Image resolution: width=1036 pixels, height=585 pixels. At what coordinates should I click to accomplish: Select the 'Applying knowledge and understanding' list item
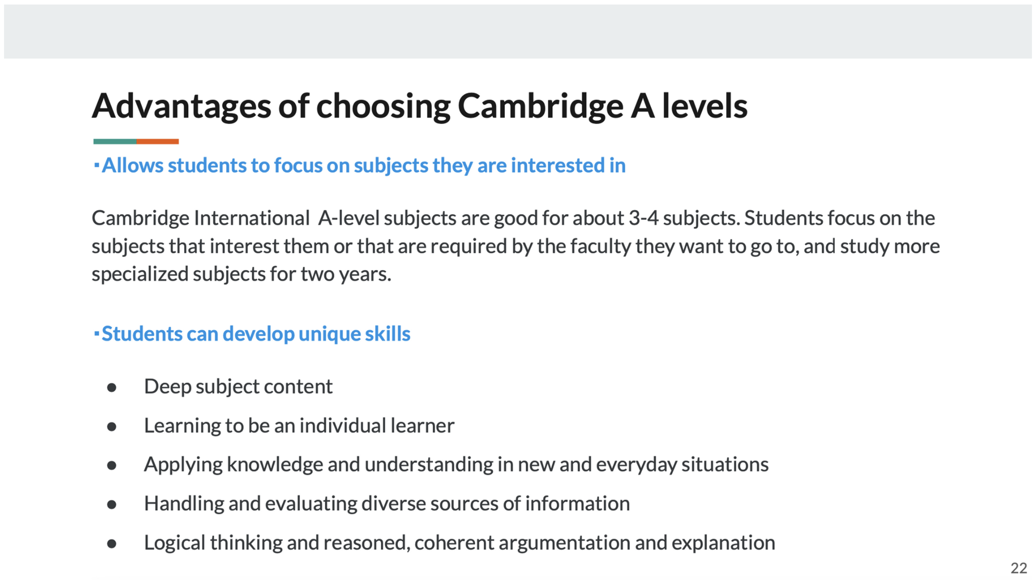456,465
